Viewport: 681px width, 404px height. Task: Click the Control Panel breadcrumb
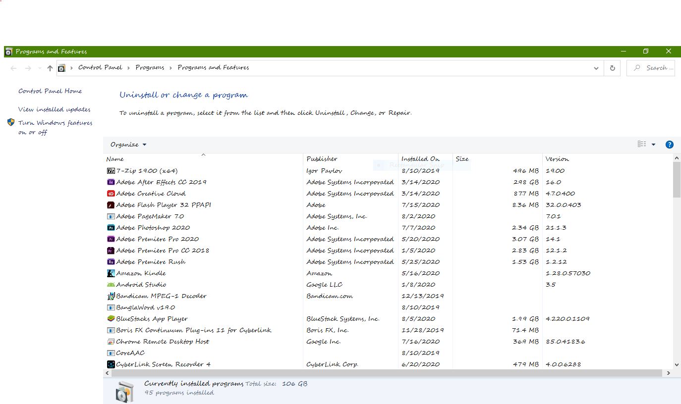100,67
